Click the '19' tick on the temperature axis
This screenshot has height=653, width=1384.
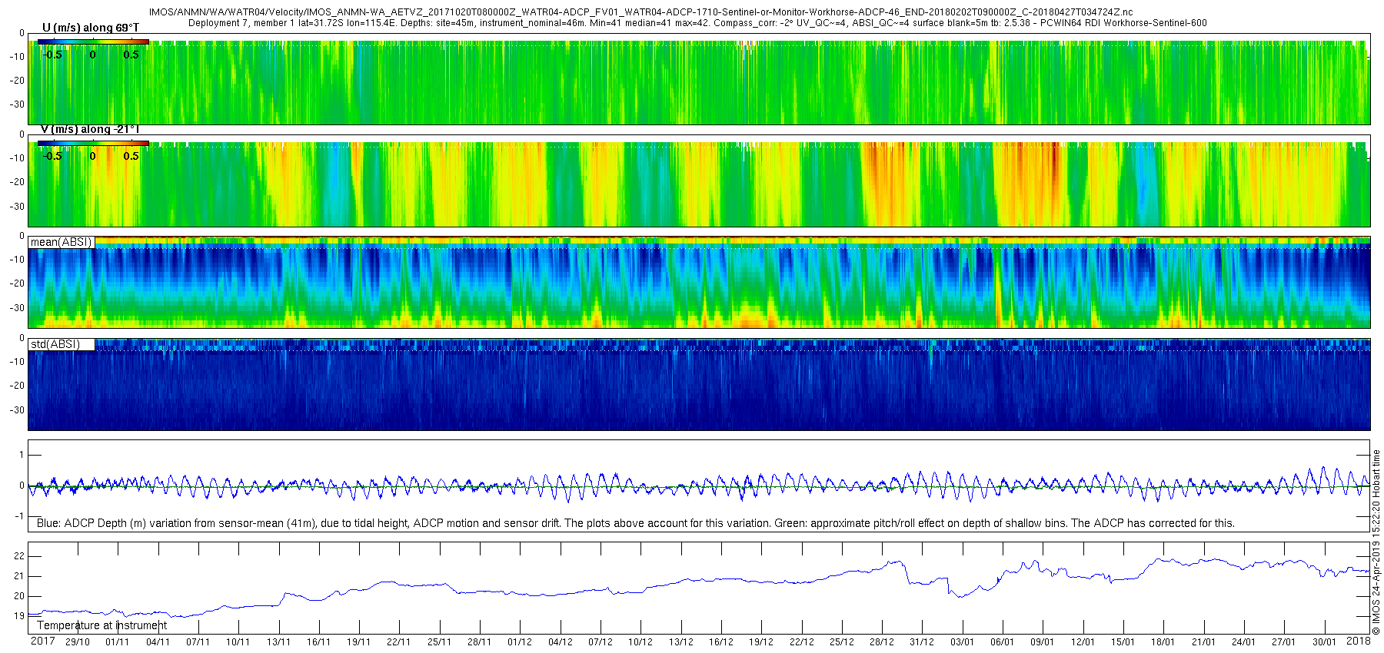[x=19, y=616]
